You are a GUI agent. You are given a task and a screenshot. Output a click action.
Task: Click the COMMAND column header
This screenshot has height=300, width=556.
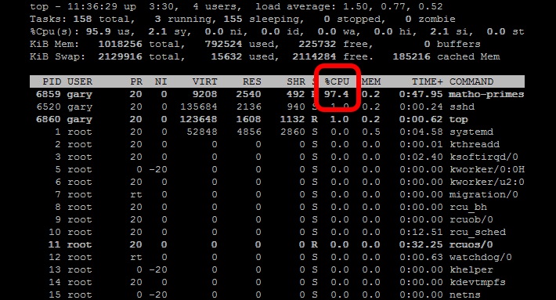click(471, 81)
